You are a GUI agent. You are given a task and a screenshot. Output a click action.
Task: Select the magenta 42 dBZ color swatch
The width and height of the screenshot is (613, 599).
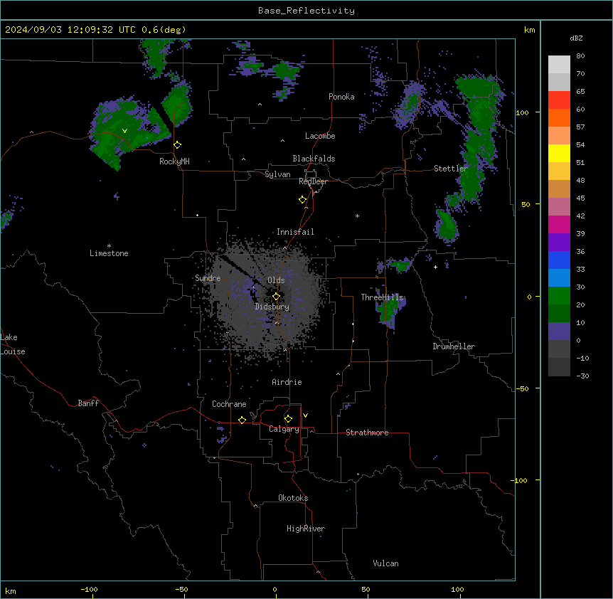[x=559, y=224]
